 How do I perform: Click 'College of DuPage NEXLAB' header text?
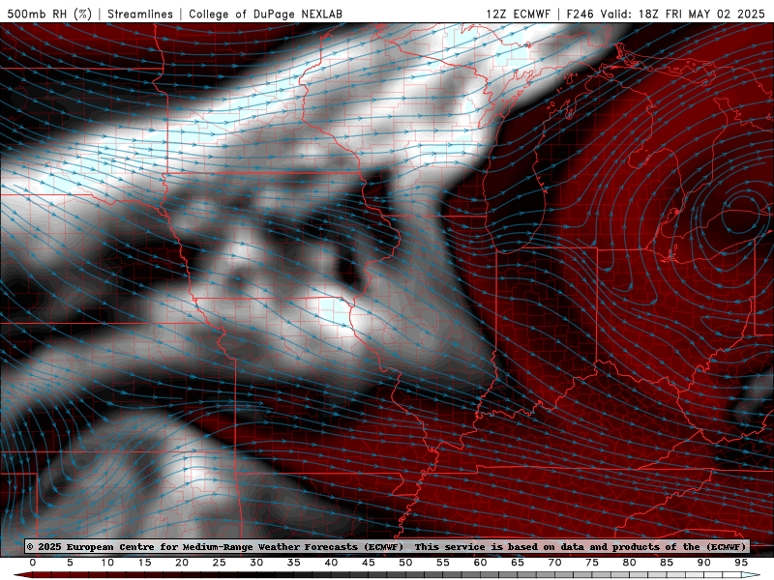pos(265,14)
